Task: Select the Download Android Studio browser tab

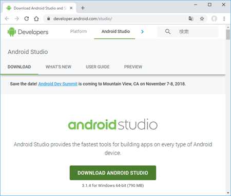Action: coord(40,8)
